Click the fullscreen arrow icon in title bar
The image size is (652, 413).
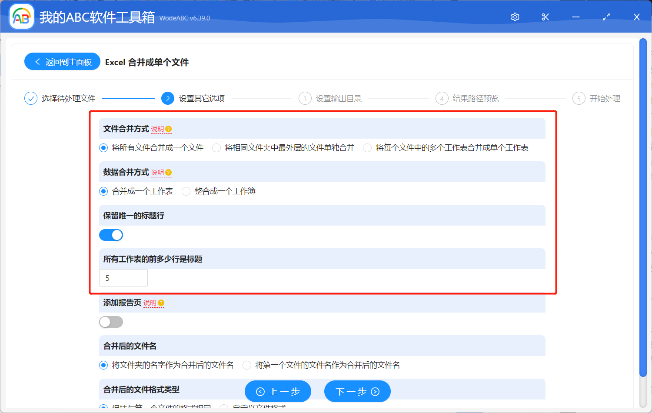pos(606,17)
